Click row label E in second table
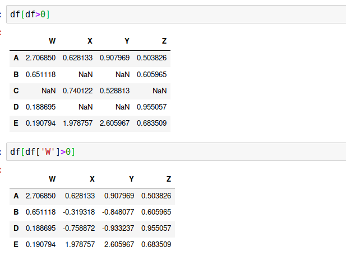 (16, 244)
